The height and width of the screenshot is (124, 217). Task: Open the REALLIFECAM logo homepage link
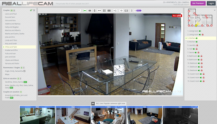[x=27, y=3]
